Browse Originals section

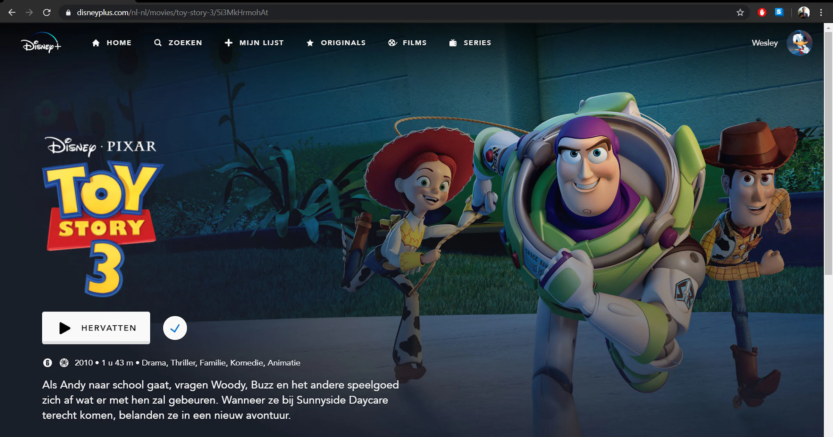coord(336,43)
